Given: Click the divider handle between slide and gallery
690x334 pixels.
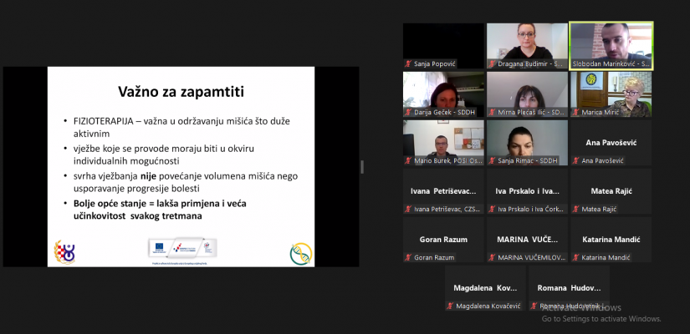Looking at the screenshot, I should pyautogui.click(x=361, y=167).
